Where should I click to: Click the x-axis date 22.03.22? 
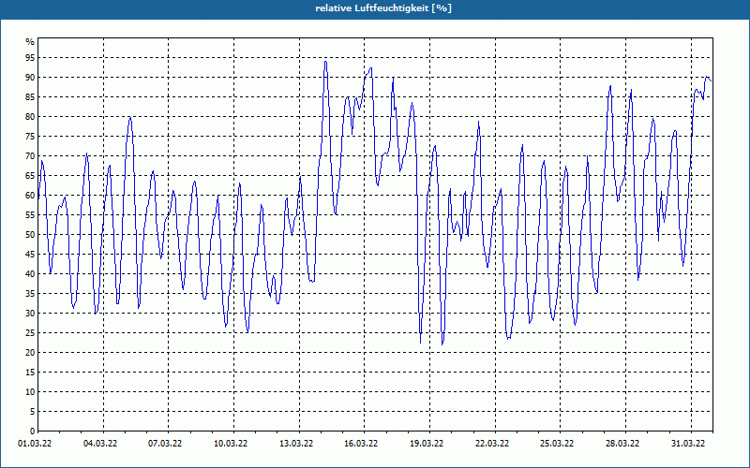click(x=492, y=444)
